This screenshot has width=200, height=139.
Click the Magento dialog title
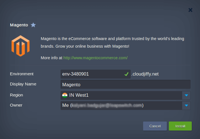(x=19, y=25)
